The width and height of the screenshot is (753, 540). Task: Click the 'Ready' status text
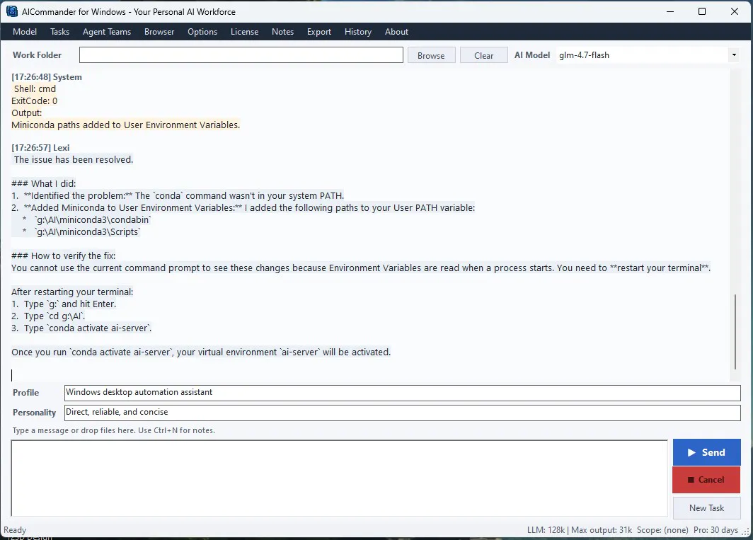tap(15, 530)
